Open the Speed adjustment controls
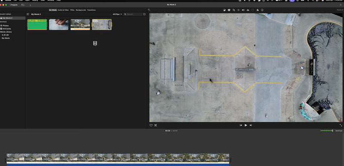This screenshot has height=166, width=344. pos(252,10)
